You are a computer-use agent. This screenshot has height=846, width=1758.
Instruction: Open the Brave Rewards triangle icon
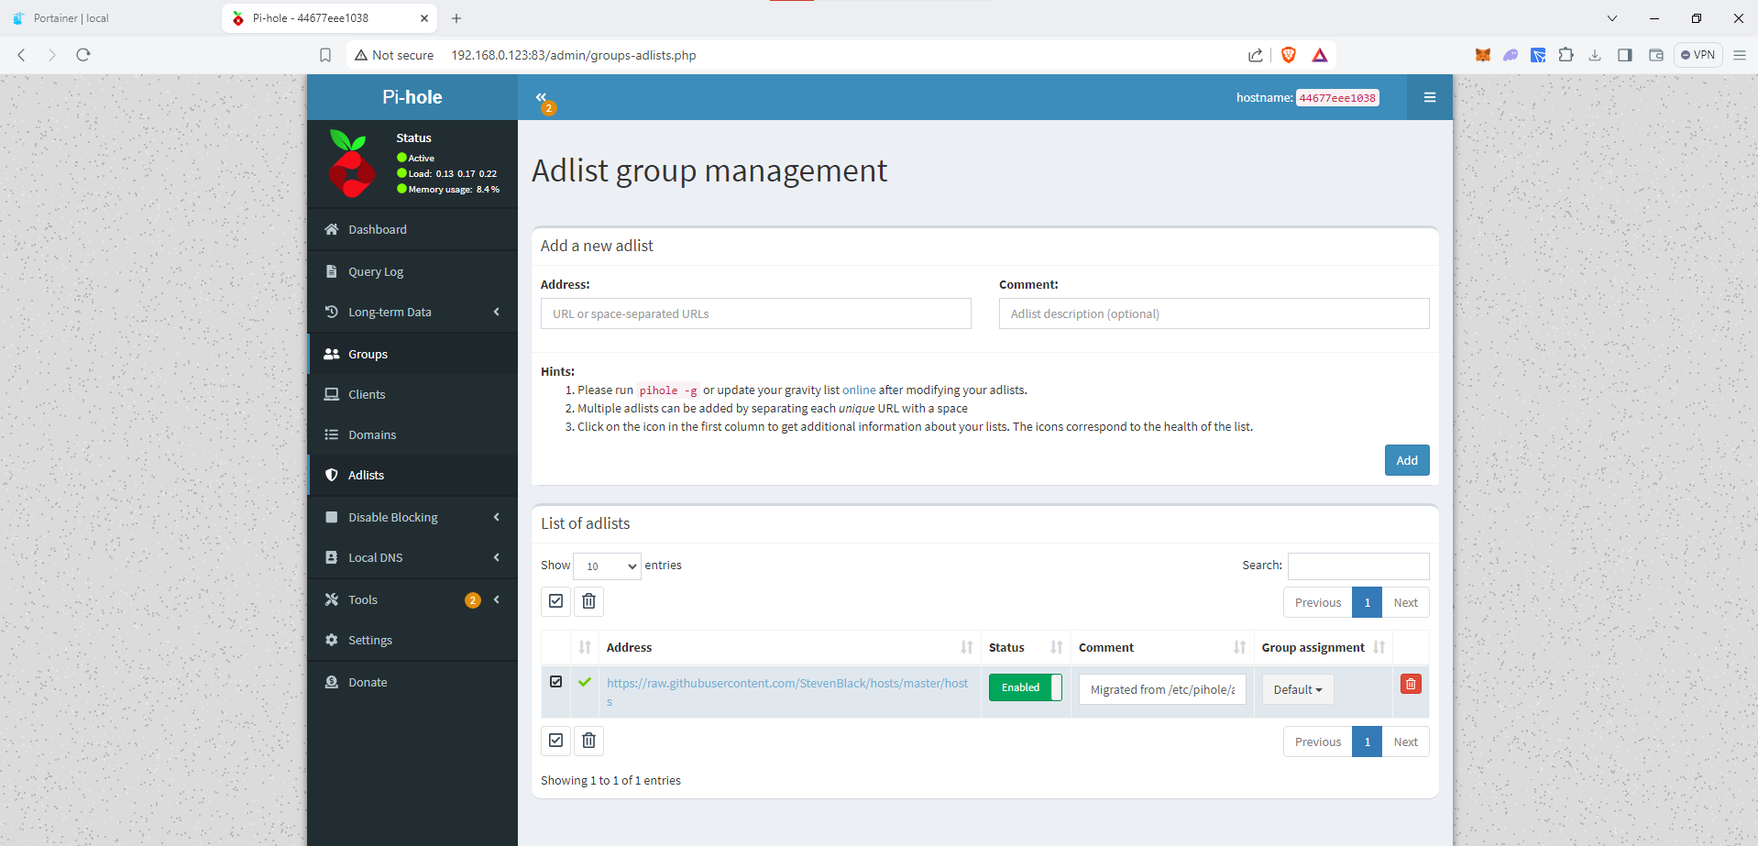[x=1320, y=55]
